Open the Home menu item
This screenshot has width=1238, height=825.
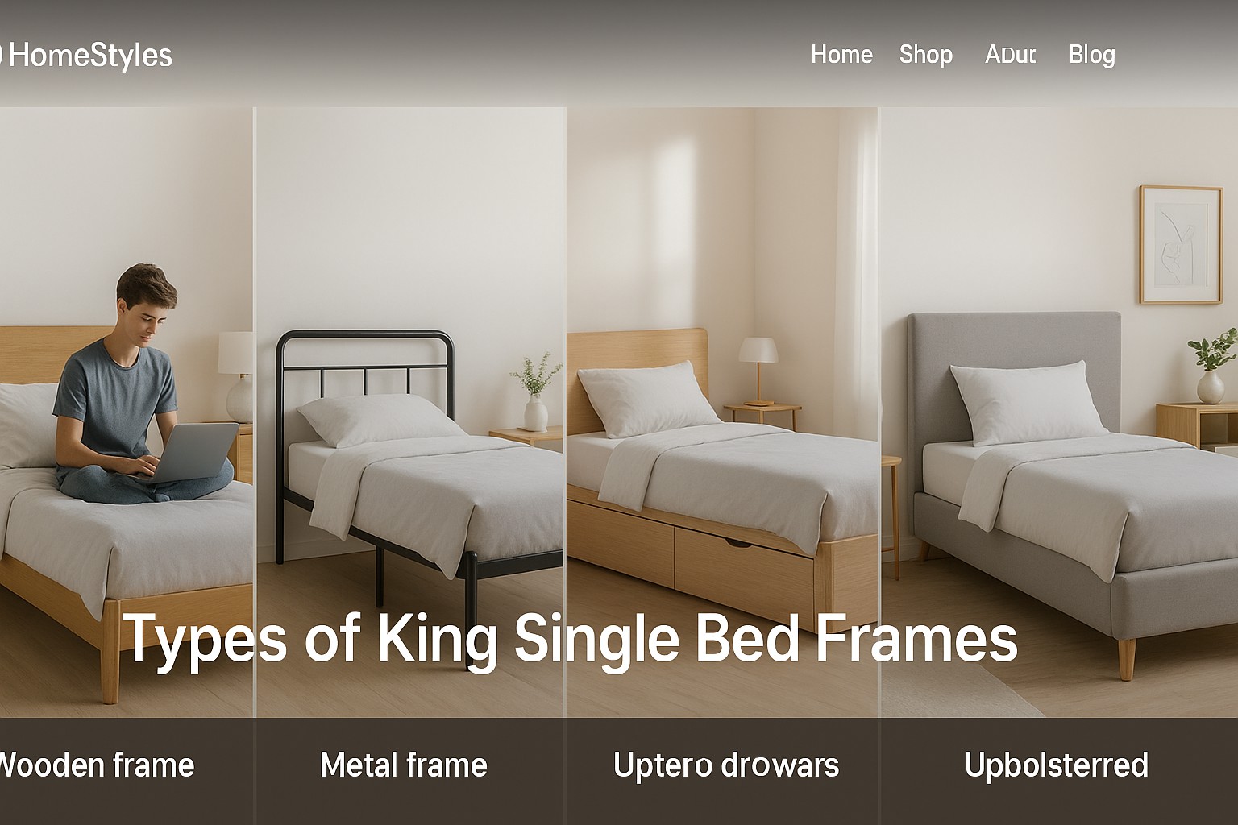841,54
